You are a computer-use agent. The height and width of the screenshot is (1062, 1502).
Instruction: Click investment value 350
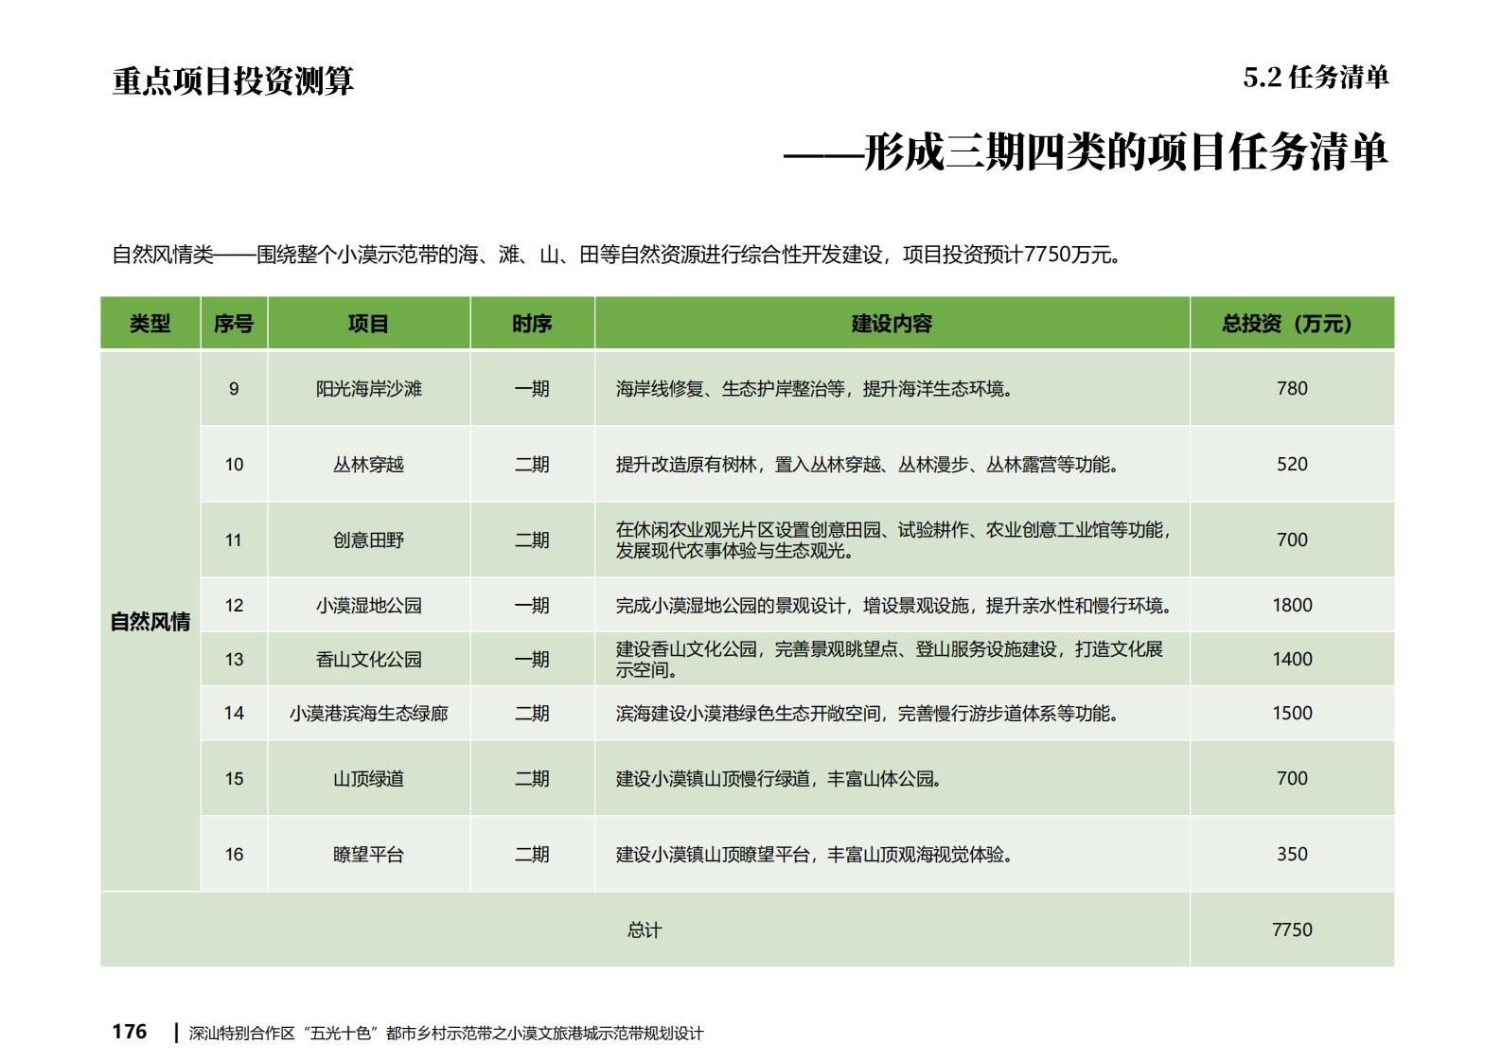(1292, 855)
